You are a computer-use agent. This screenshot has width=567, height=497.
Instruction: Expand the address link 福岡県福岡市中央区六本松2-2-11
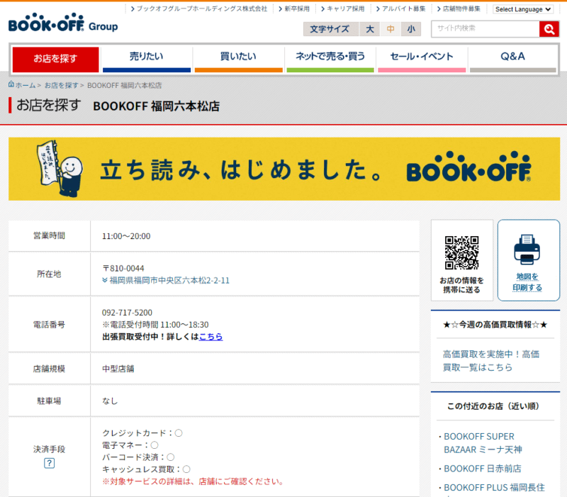pyautogui.click(x=166, y=280)
